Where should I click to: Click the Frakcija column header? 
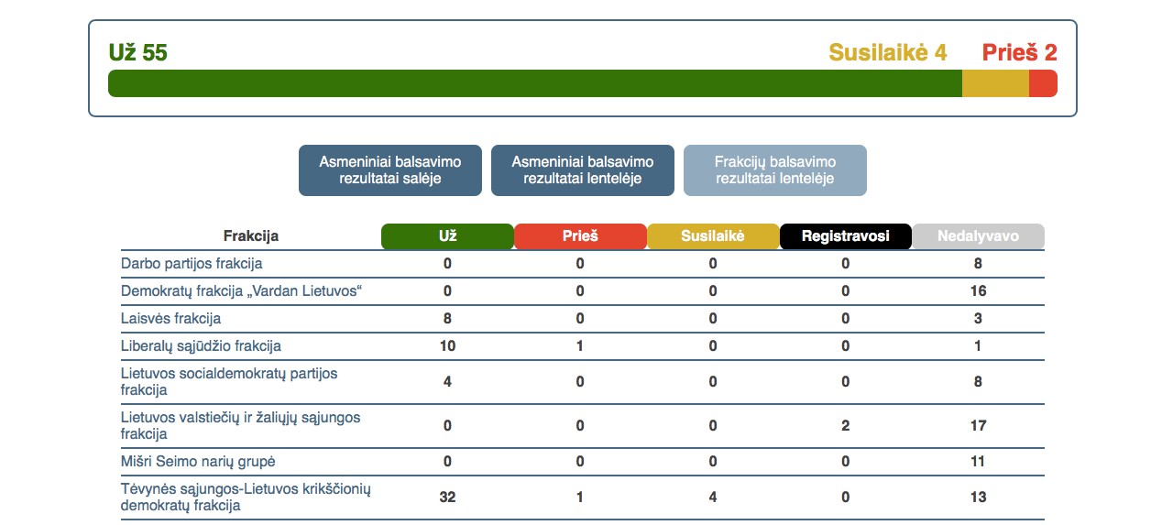[251, 236]
